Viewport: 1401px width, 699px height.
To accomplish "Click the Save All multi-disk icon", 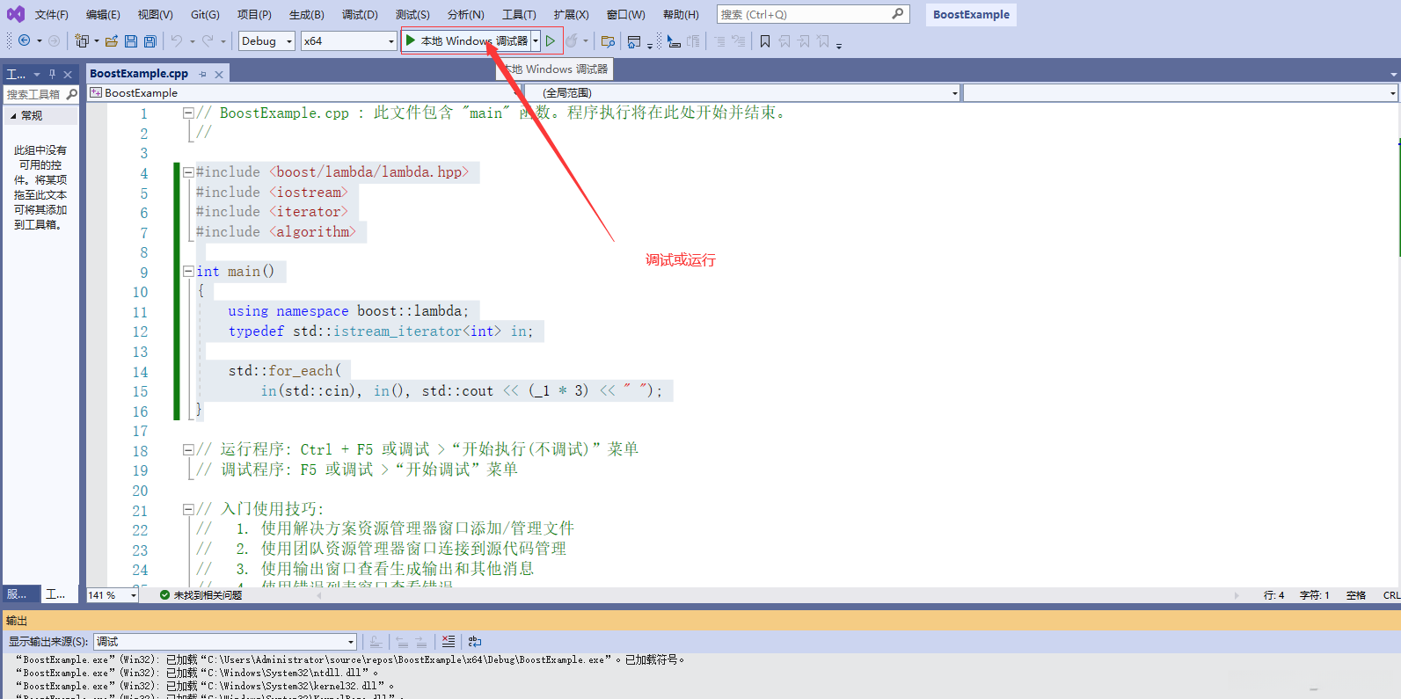I will [150, 40].
